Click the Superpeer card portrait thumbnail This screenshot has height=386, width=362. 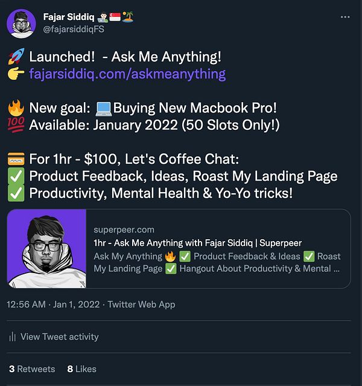(47, 248)
